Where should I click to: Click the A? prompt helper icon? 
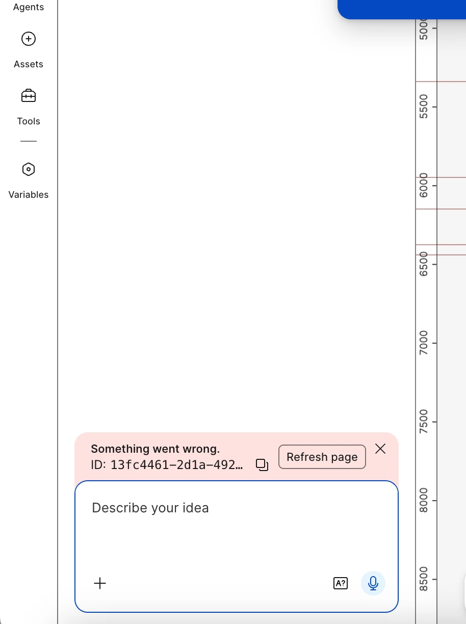tap(340, 583)
